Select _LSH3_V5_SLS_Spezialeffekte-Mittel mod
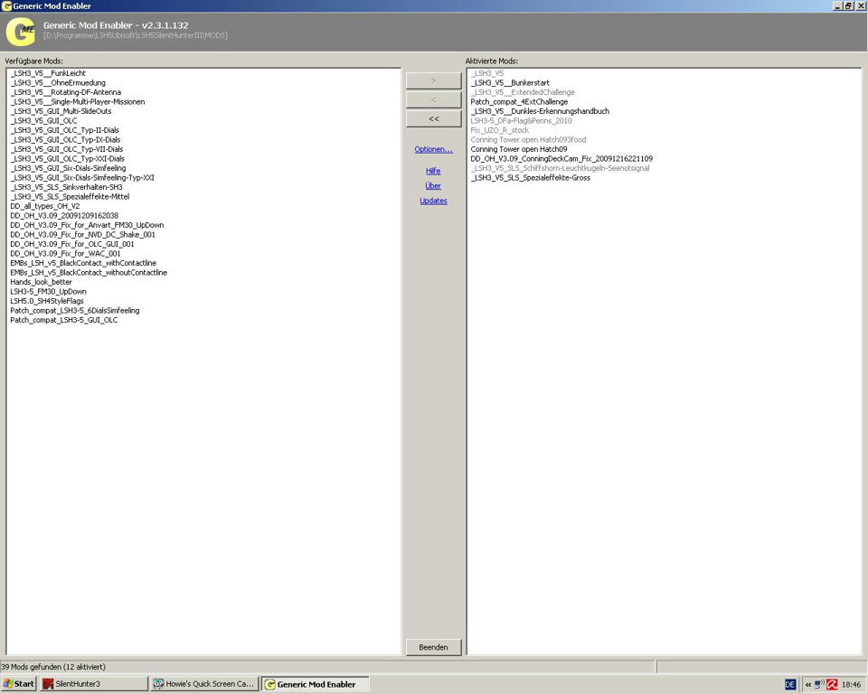Screen dimensions: 868x694 click(70, 196)
